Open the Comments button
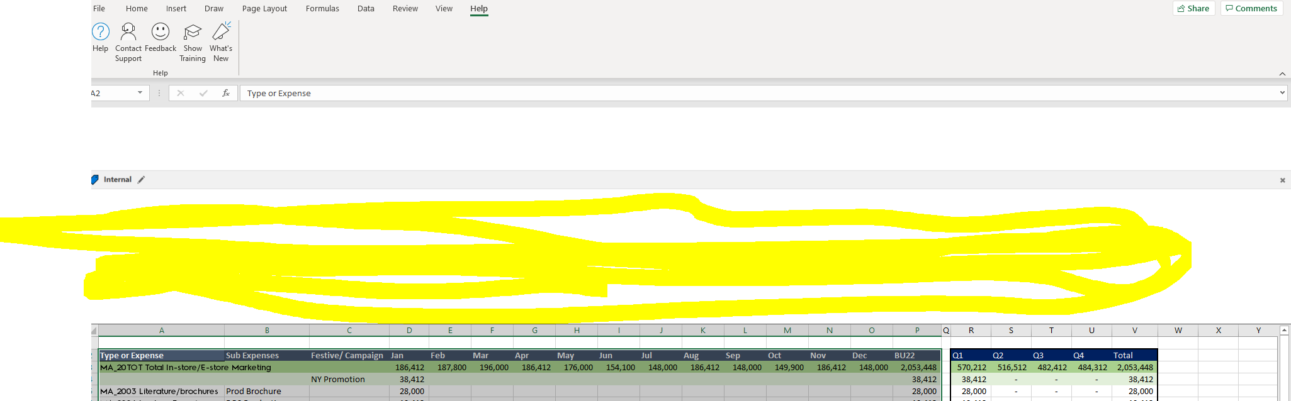The height and width of the screenshot is (401, 1291). click(x=1251, y=8)
